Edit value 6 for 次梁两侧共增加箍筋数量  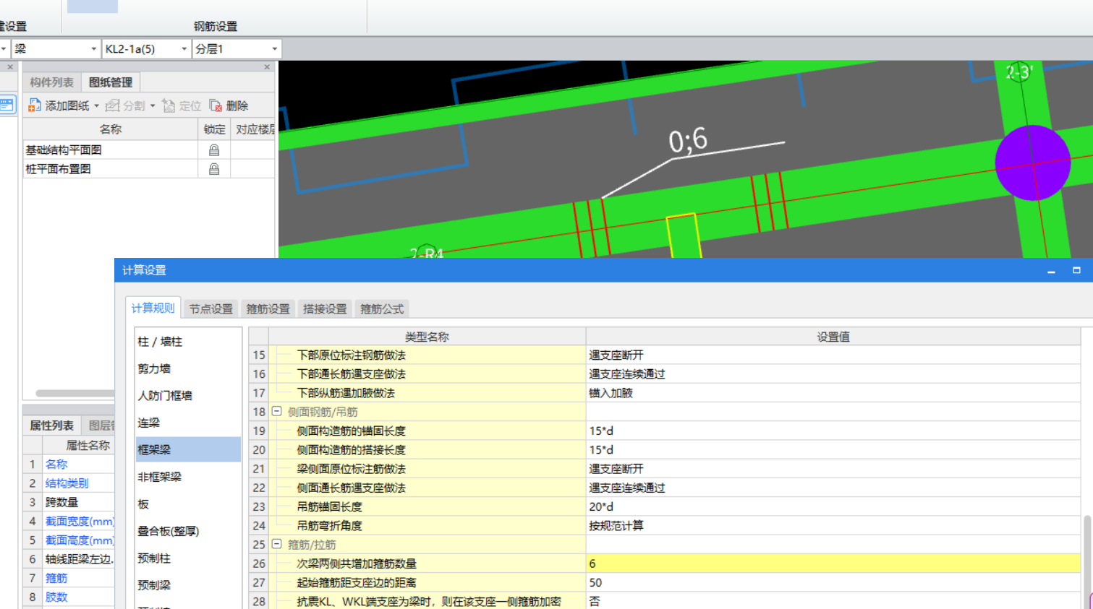[x=833, y=563]
